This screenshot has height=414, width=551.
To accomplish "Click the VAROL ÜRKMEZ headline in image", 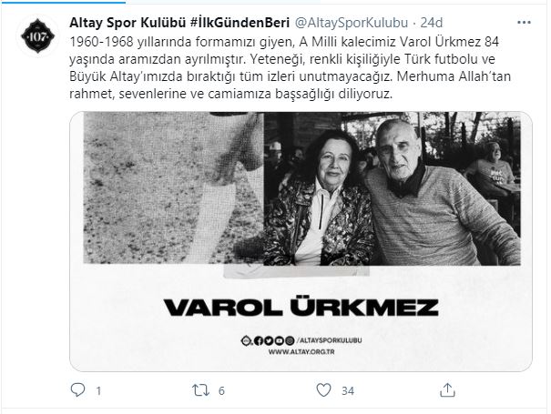I will 301,307.
